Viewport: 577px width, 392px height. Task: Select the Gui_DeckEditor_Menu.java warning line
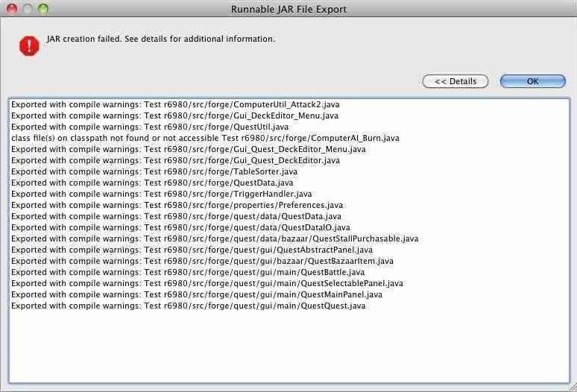coord(174,116)
